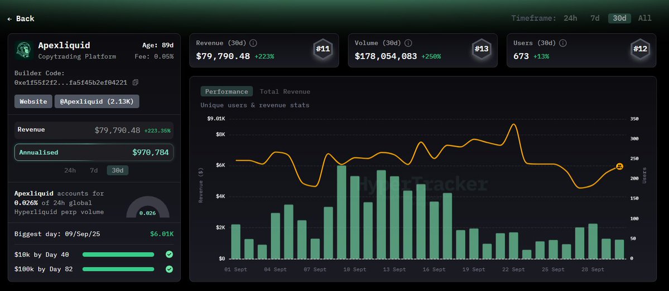Click the $6.01K biggest day value

point(162,234)
